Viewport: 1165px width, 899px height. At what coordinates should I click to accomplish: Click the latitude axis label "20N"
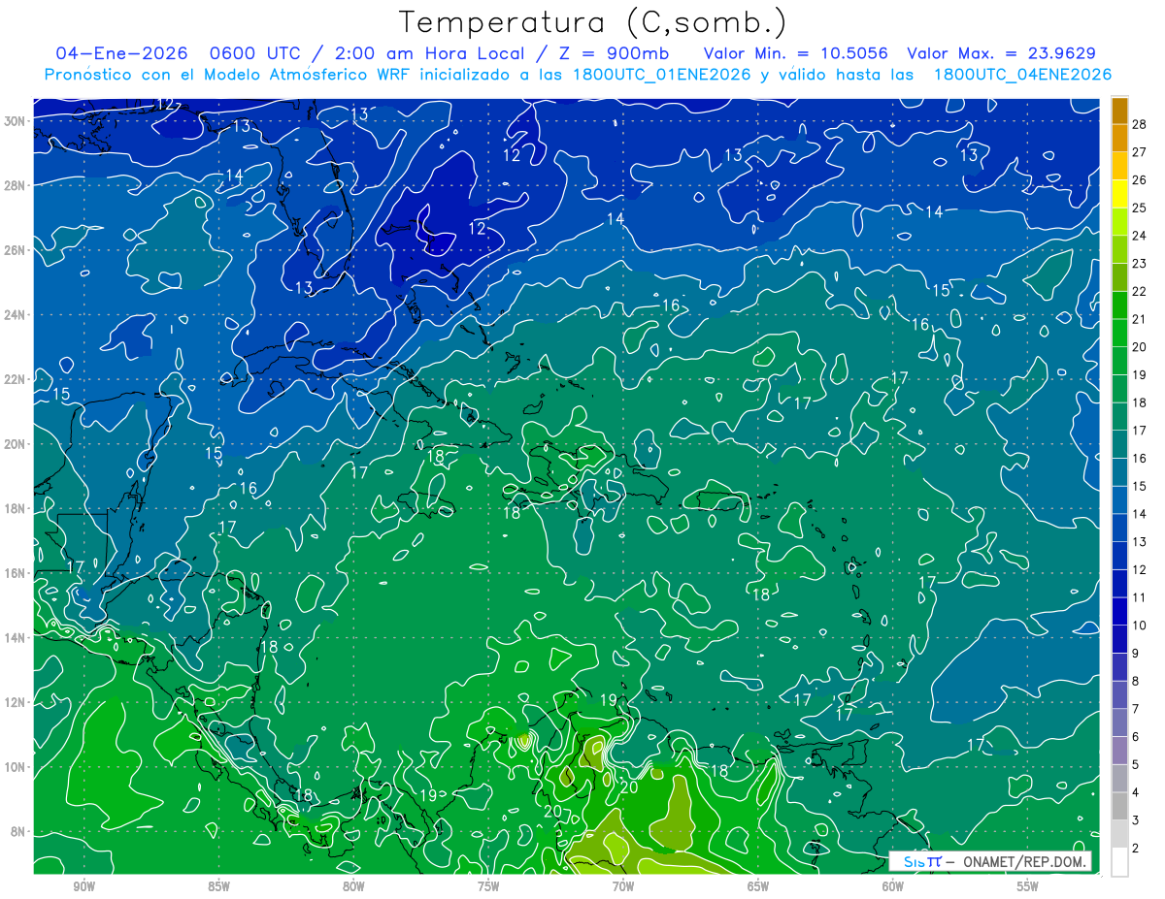(17, 444)
